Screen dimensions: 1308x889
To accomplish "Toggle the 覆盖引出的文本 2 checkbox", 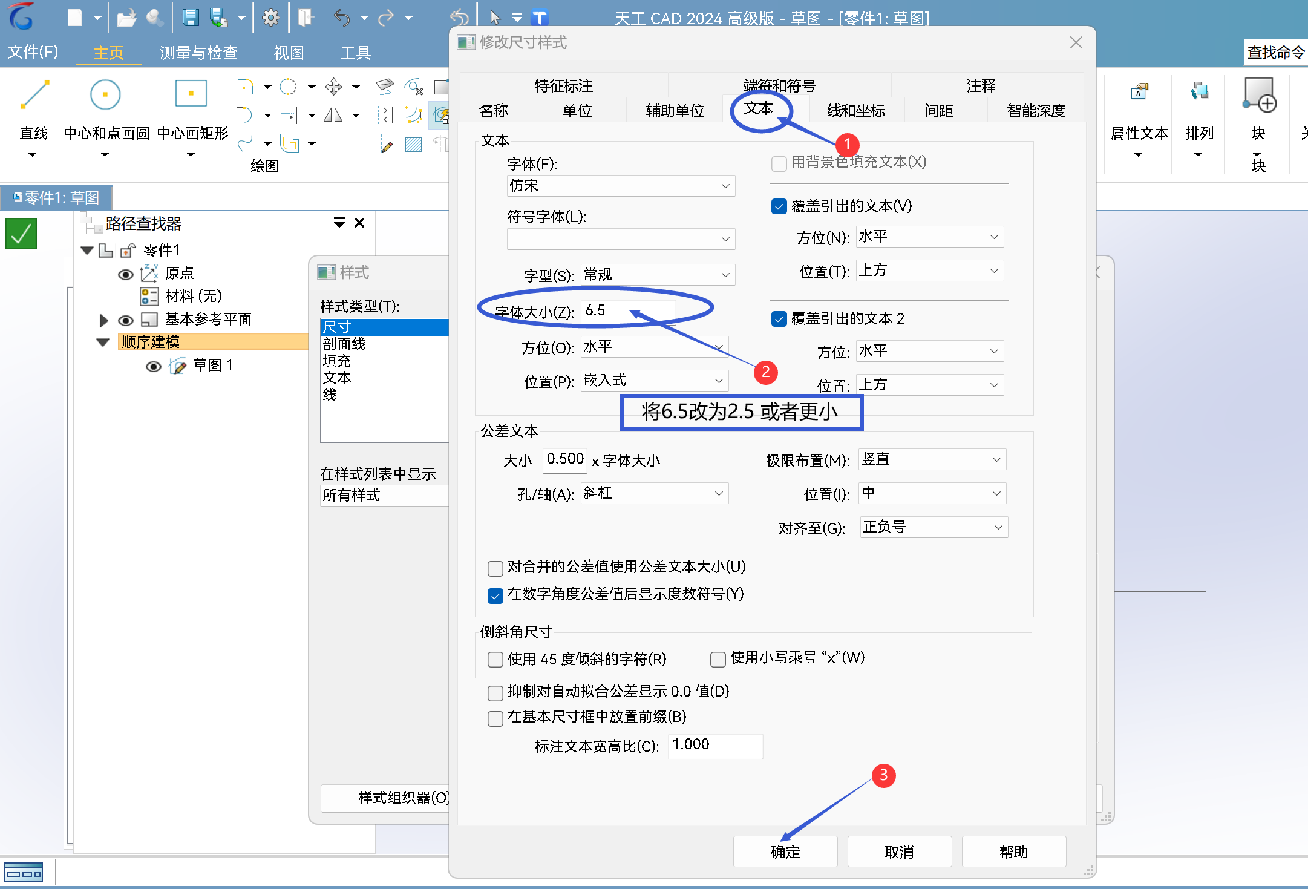I will click(x=779, y=319).
